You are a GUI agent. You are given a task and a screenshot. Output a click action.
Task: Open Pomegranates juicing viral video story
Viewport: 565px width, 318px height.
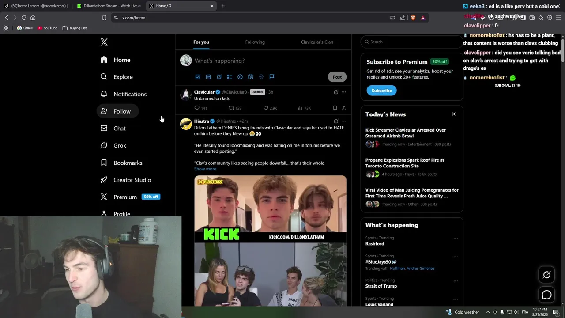coord(412,193)
